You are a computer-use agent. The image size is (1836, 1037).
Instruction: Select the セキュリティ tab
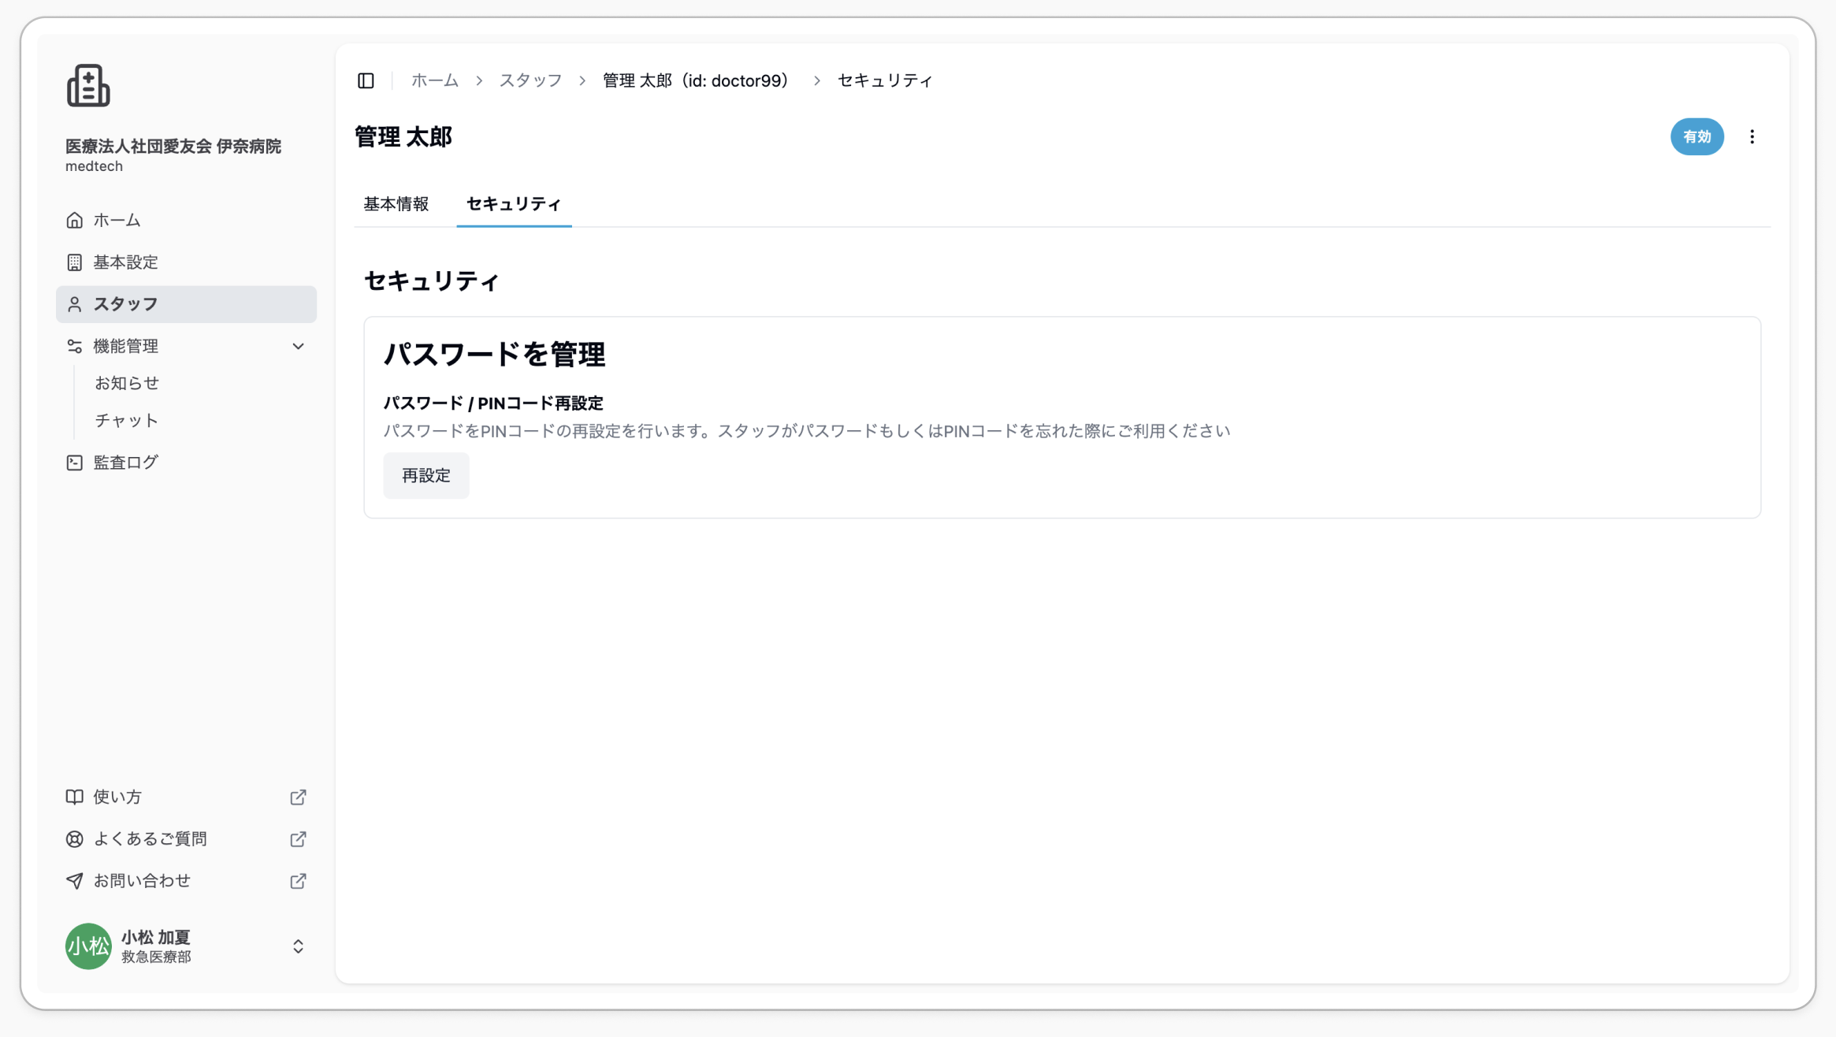(x=514, y=204)
